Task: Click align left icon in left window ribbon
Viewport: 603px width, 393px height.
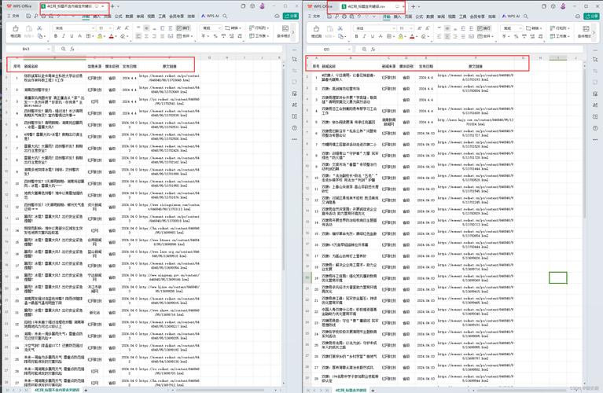Action: coord(138,36)
